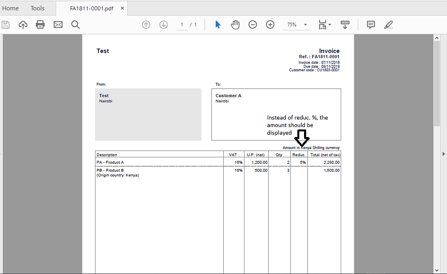The width and height of the screenshot is (447, 274).
Task: Open the Find search tool
Action: 75,25
